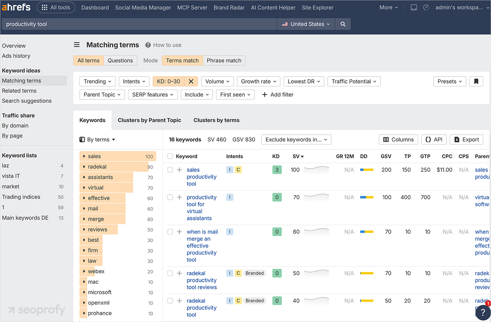Open the Volume filter dropdown
The width and height of the screenshot is (491, 322).
point(217,81)
